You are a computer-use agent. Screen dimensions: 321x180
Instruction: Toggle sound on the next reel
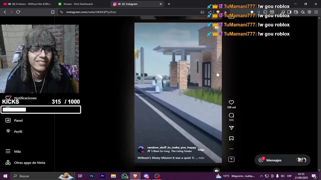tap(216, 171)
